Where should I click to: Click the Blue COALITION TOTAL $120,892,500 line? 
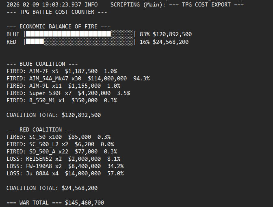[x=54, y=115]
